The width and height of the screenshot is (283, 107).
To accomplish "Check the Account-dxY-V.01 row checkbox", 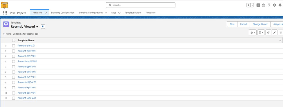I will [x=14, y=77].
